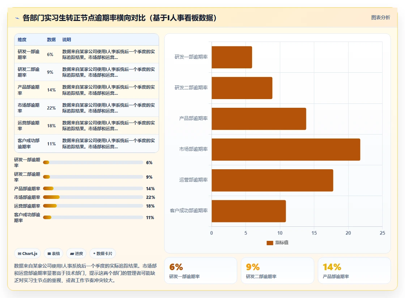Click the 研发二部逾期率 chart bar
The height and width of the screenshot is (298, 405).
(x=242, y=88)
